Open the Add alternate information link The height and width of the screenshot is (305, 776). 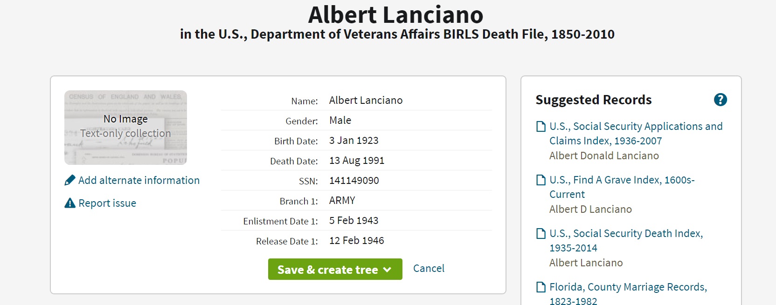tap(139, 180)
